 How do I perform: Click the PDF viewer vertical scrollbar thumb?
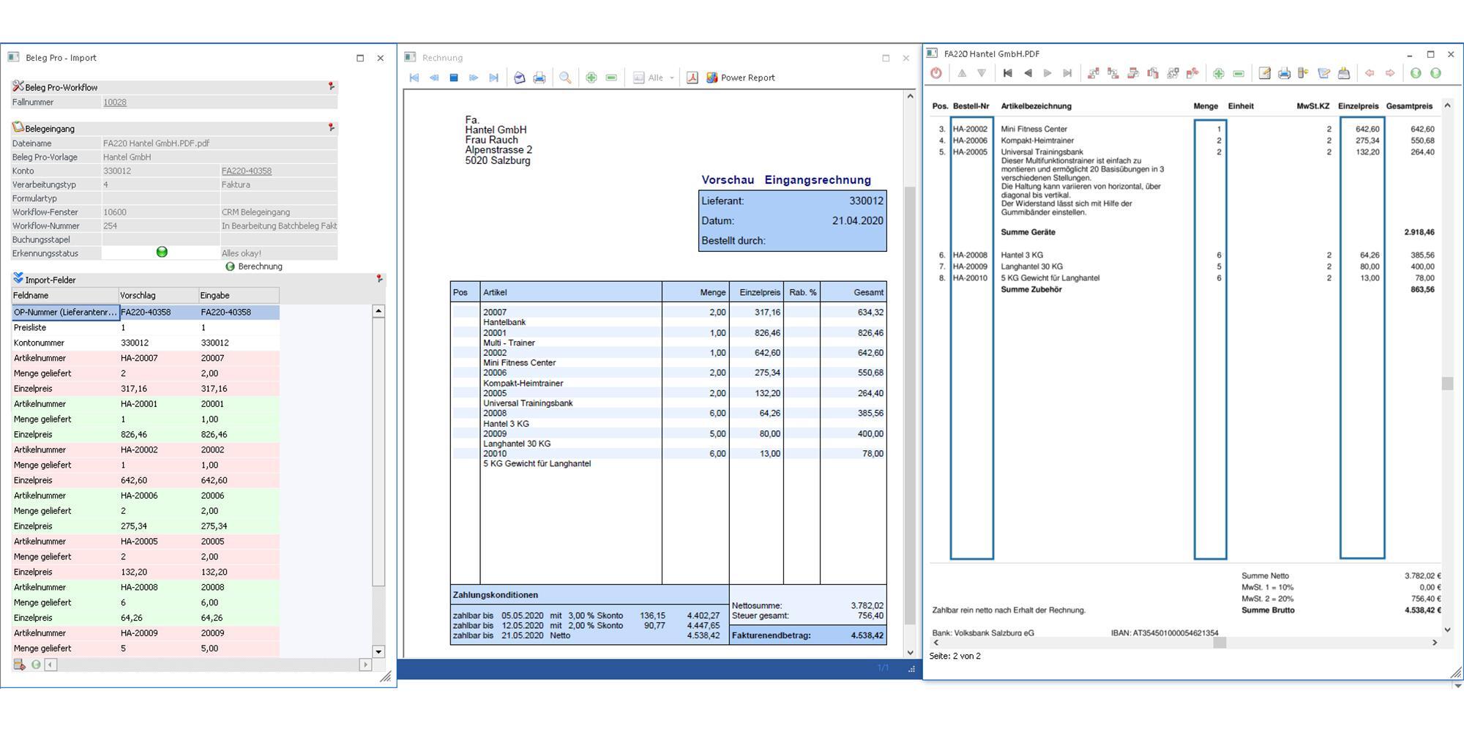(x=1447, y=384)
